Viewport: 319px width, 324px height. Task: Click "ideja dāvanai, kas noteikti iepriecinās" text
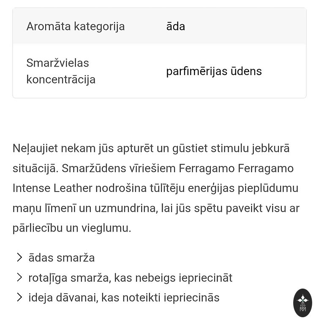(x=124, y=297)
